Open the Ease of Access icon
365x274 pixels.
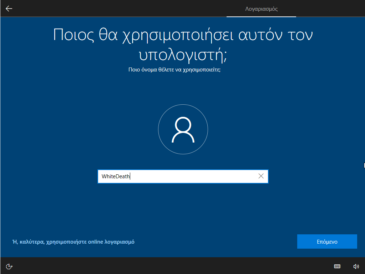(9, 266)
